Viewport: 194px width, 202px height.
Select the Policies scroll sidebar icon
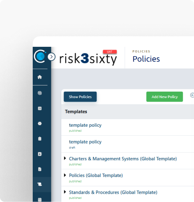click(x=40, y=184)
